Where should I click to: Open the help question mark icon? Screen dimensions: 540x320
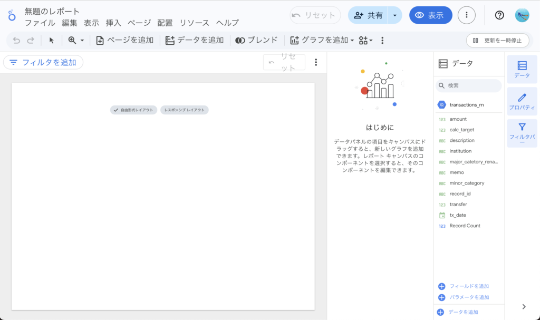click(499, 15)
